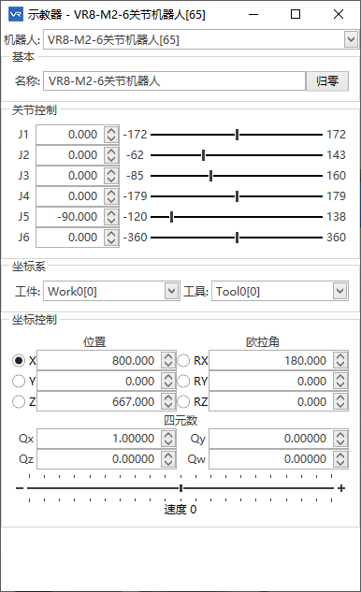
Task: Click the J2 slider handle
Action: pyautogui.click(x=203, y=155)
